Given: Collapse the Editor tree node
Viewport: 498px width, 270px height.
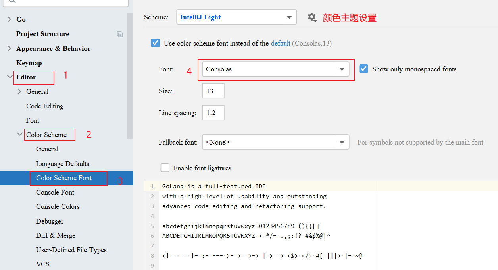Looking at the screenshot, I should 10,77.
